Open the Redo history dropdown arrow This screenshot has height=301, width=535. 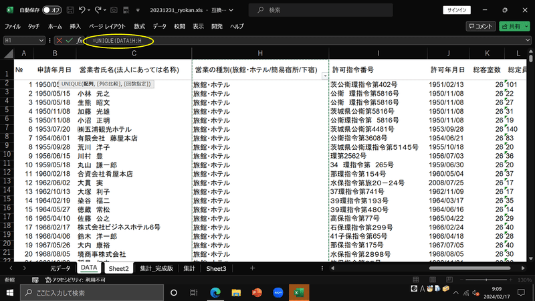pos(105,10)
